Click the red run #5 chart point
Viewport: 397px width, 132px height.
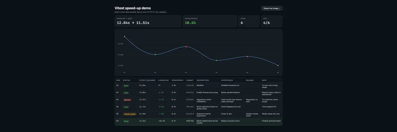pyautogui.click(x=247, y=57)
